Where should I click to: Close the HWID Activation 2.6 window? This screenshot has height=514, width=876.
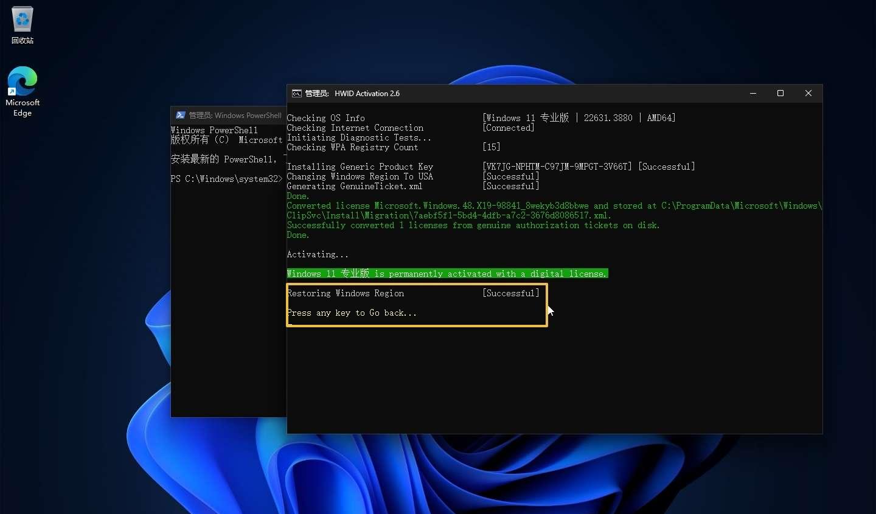pyautogui.click(x=808, y=94)
